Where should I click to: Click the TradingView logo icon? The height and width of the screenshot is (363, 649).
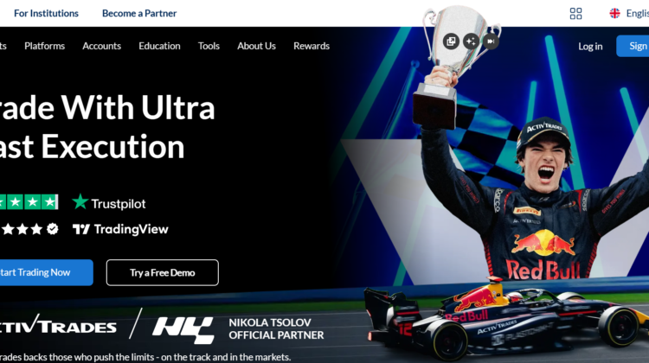81,229
